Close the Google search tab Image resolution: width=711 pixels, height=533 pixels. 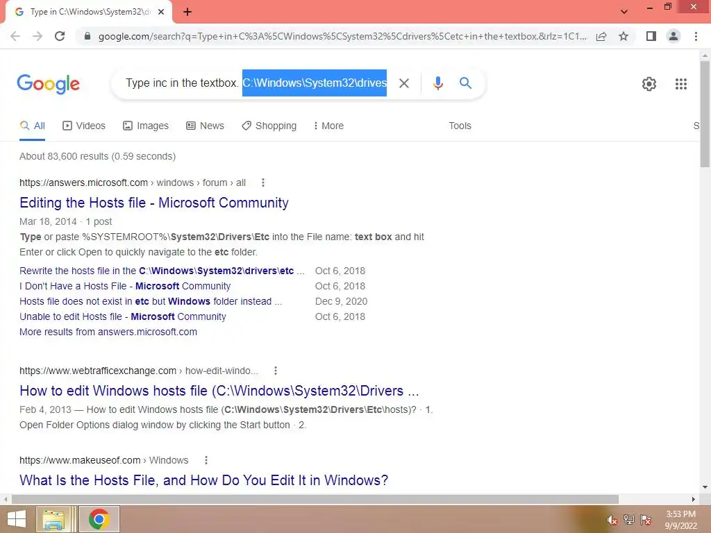(161, 12)
